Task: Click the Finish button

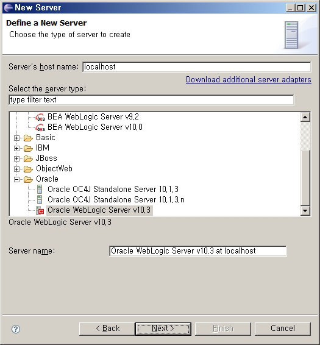Action: point(223,329)
